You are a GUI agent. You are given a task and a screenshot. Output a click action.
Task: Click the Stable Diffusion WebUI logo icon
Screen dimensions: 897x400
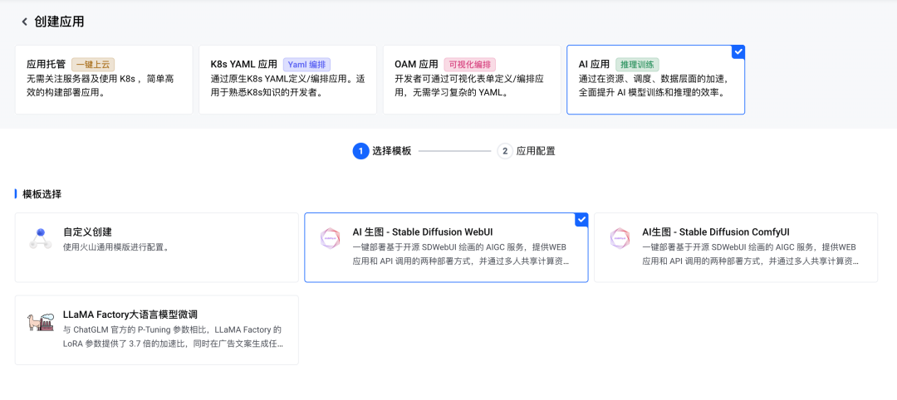coord(330,239)
